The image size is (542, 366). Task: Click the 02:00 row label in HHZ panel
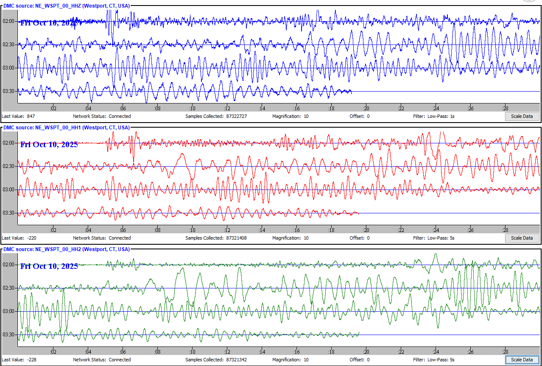pyautogui.click(x=8, y=21)
